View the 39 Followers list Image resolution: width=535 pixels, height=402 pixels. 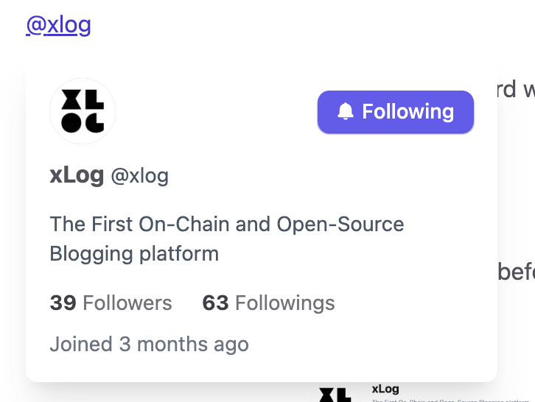[111, 303]
